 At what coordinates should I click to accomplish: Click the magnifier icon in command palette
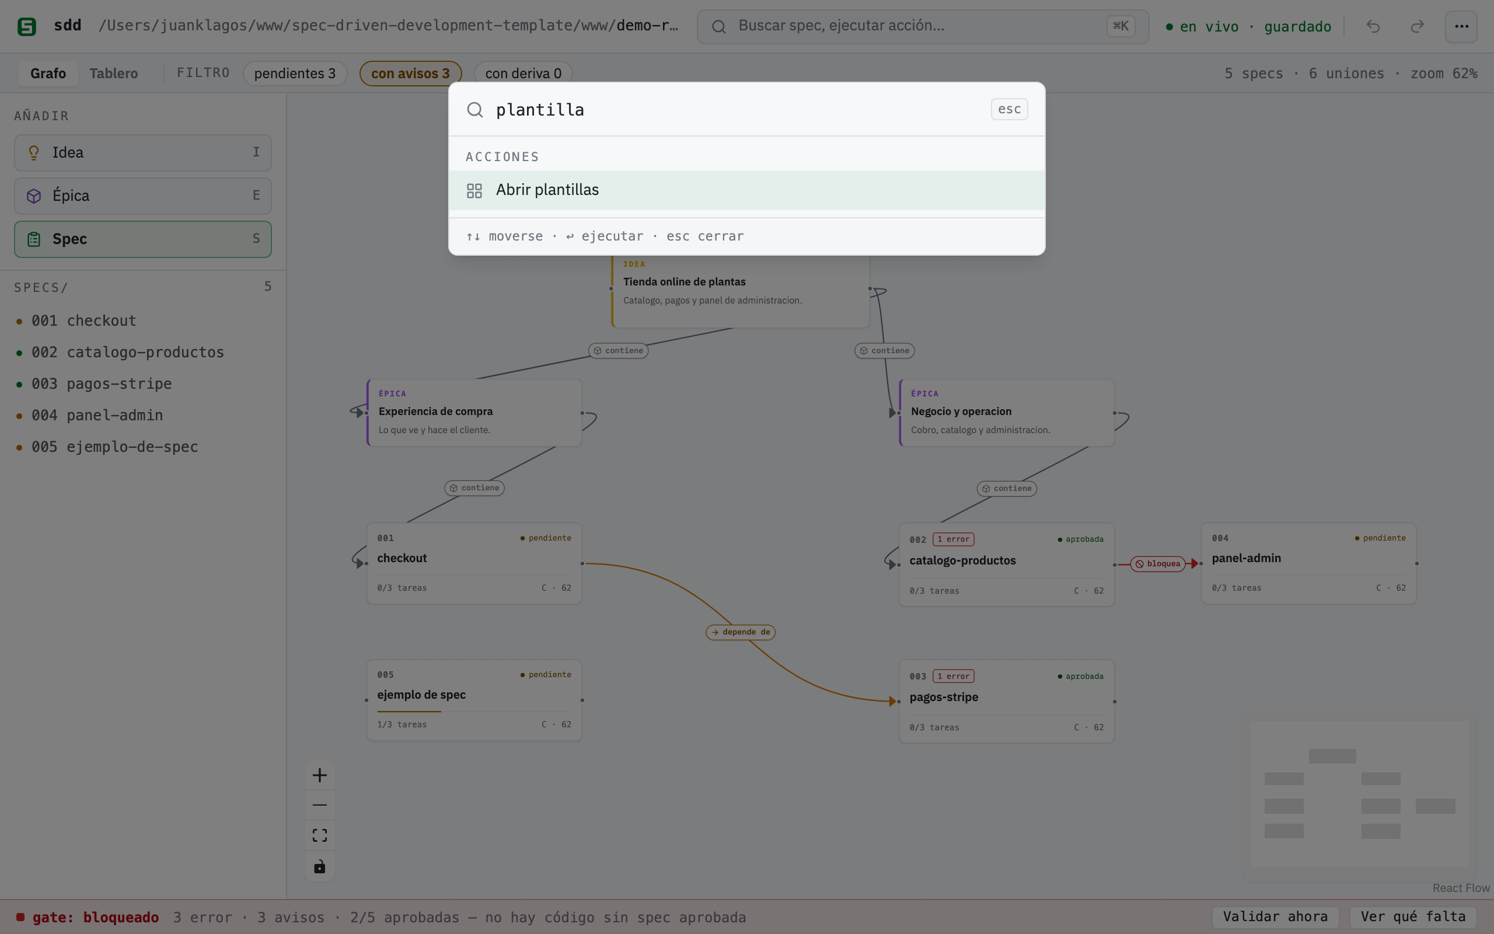coord(474,109)
